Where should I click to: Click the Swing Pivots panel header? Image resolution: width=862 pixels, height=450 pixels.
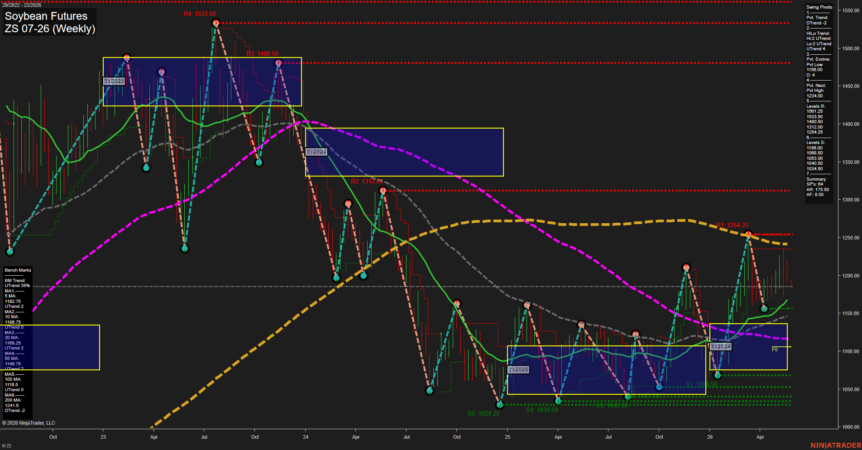point(819,7)
